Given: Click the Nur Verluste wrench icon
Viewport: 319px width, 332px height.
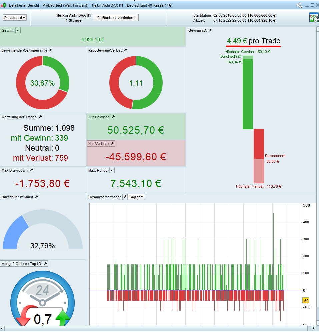Looking at the screenshot, I should coord(112,144).
